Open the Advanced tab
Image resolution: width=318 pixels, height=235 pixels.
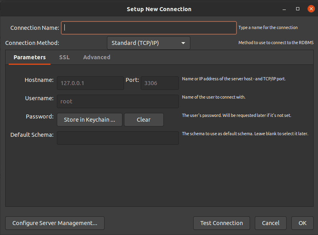tap(97, 57)
